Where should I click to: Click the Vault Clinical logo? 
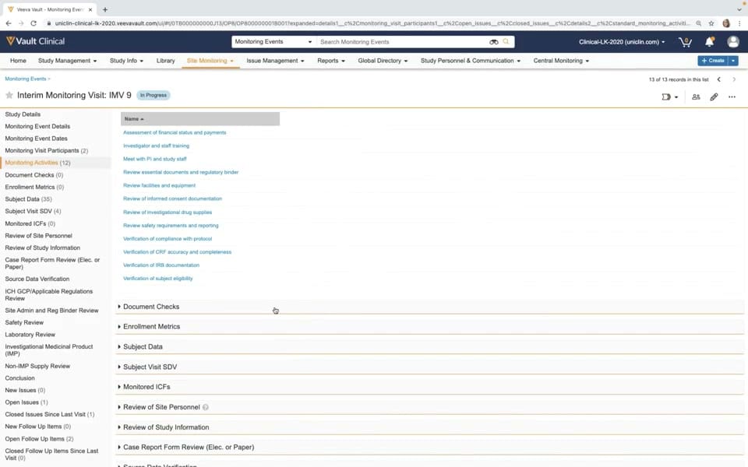point(35,41)
